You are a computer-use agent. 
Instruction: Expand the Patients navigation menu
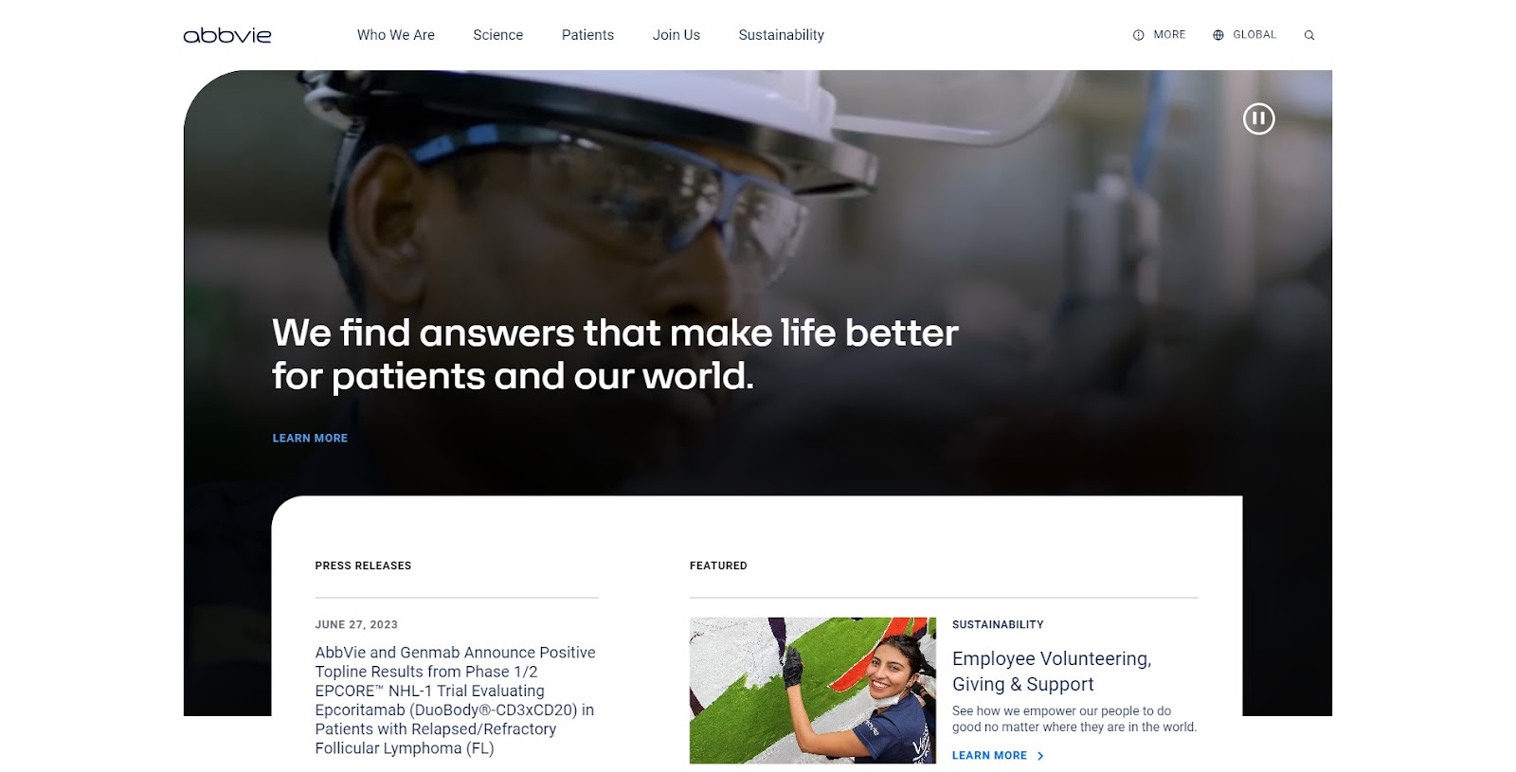587,35
